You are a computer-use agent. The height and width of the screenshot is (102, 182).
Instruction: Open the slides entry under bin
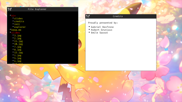coord(18,18)
